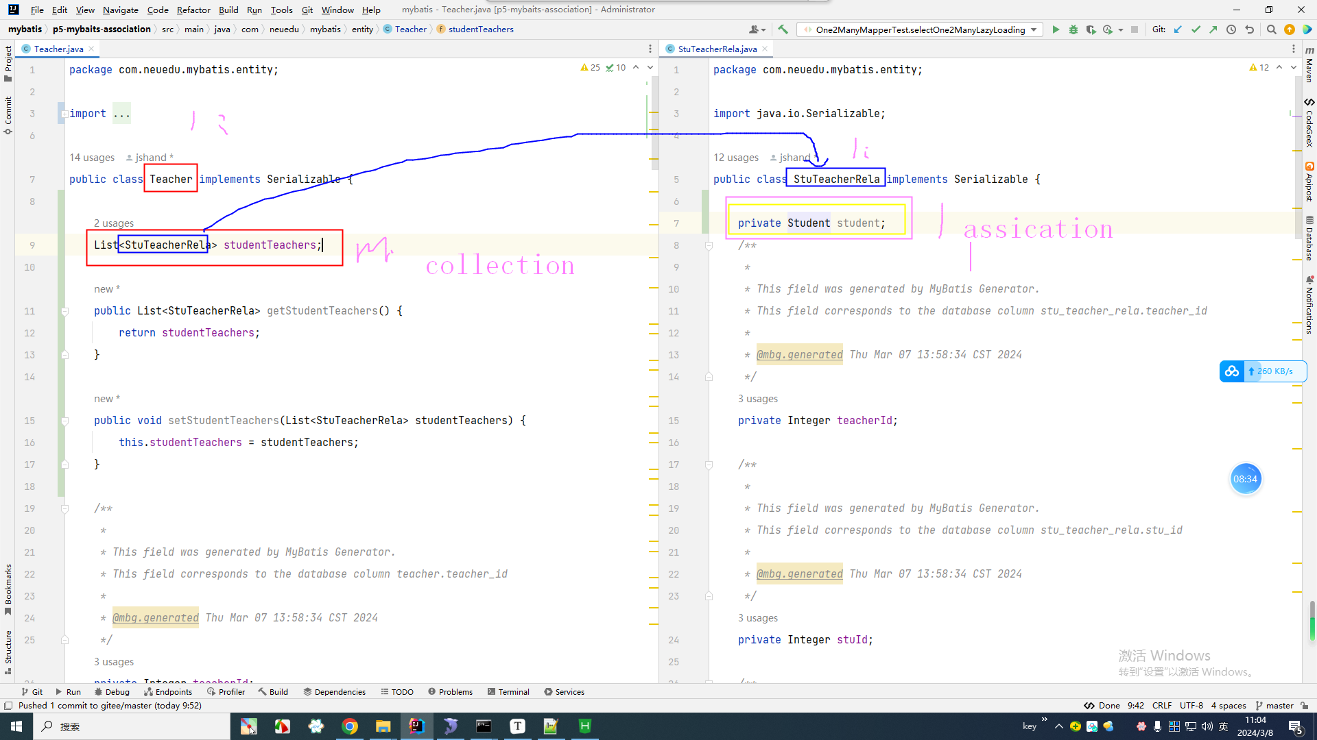Open the Bookmarks tool window
Image resolution: width=1317 pixels, height=740 pixels.
click(8, 589)
